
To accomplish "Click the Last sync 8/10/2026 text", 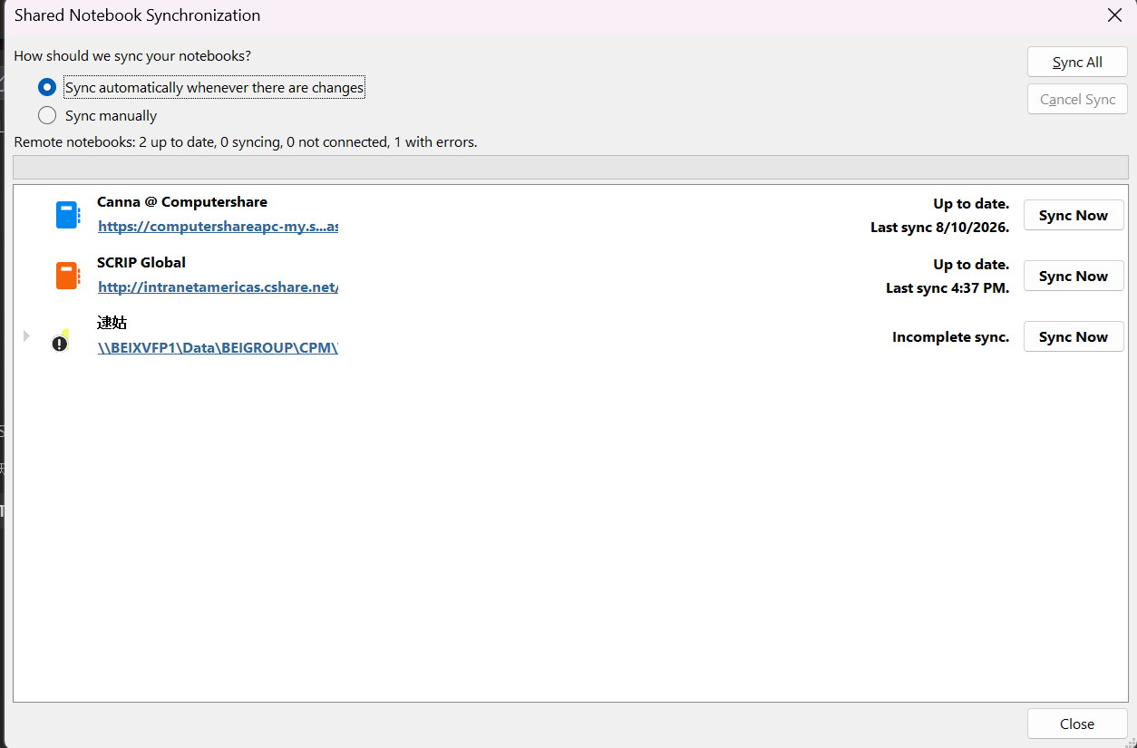I will (x=939, y=228).
